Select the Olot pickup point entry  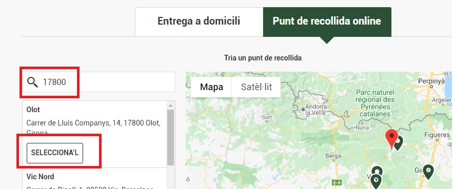click(x=94, y=134)
